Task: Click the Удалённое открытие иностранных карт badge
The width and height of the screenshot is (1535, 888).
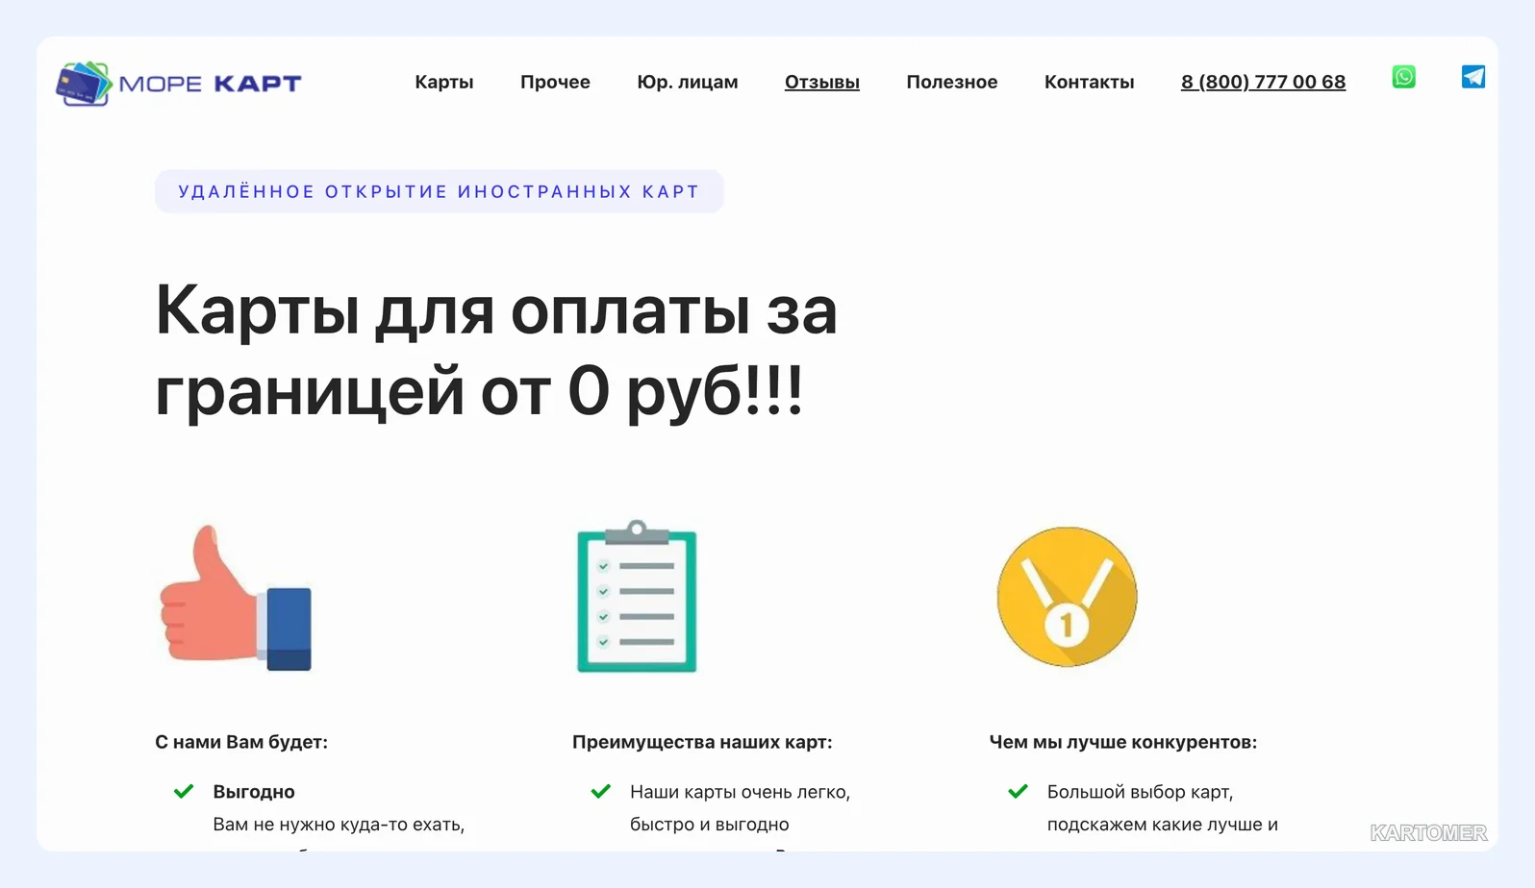Action: 440,191
